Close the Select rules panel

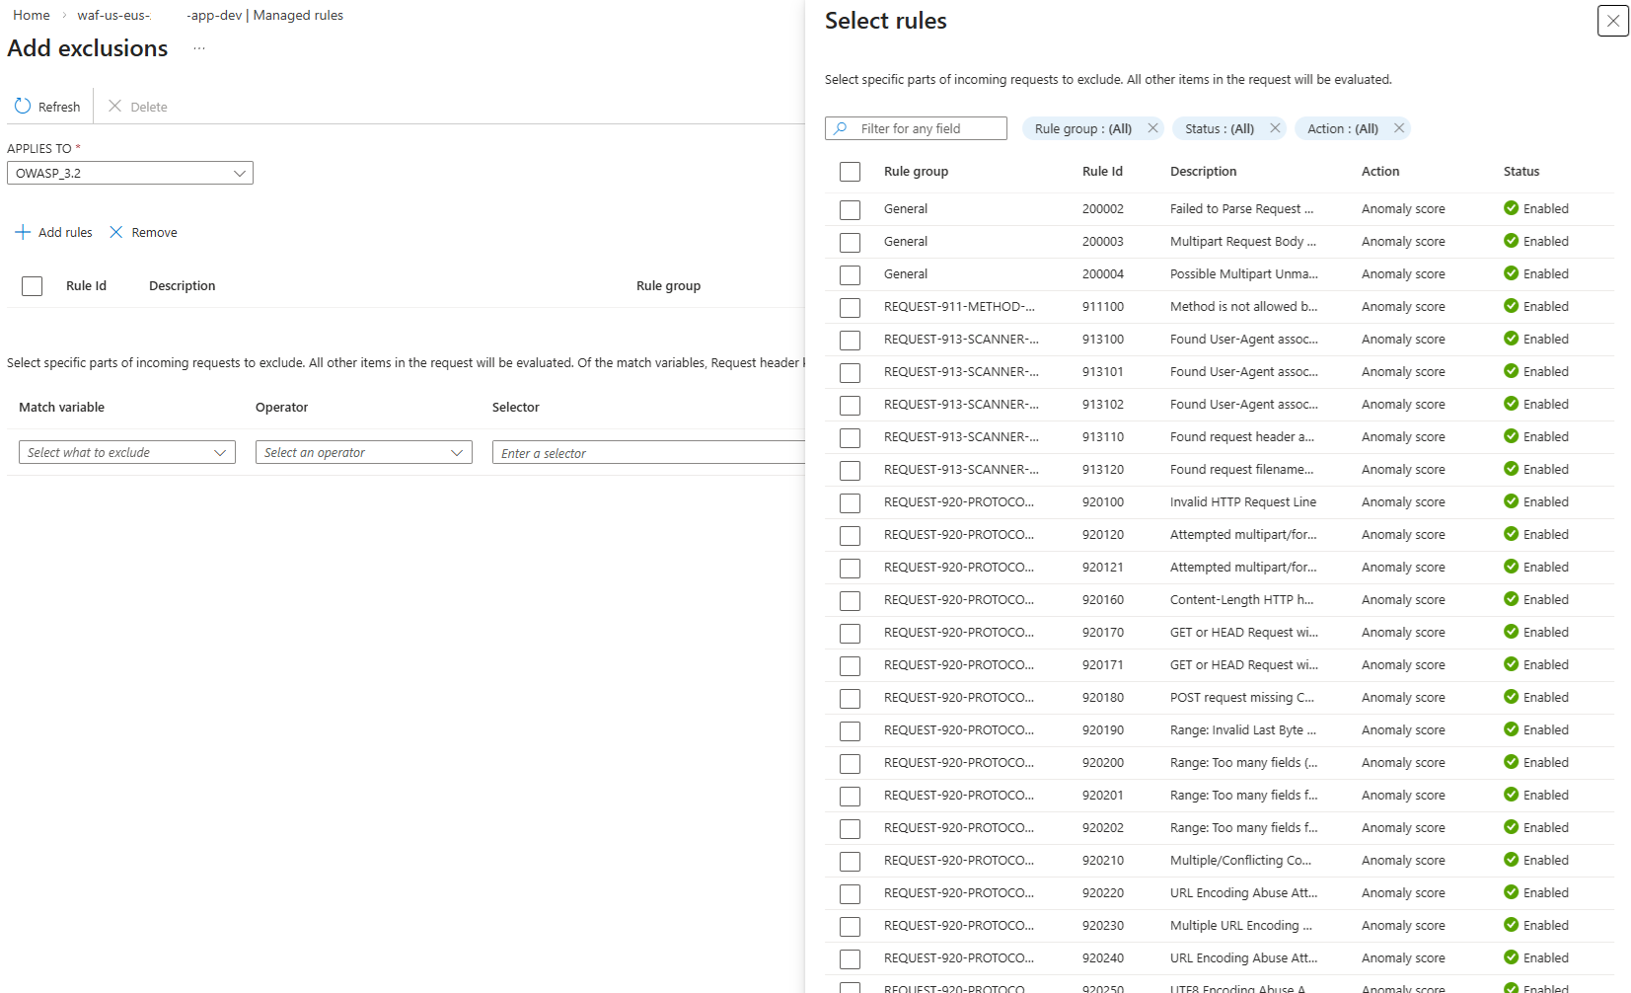[1612, 21]
